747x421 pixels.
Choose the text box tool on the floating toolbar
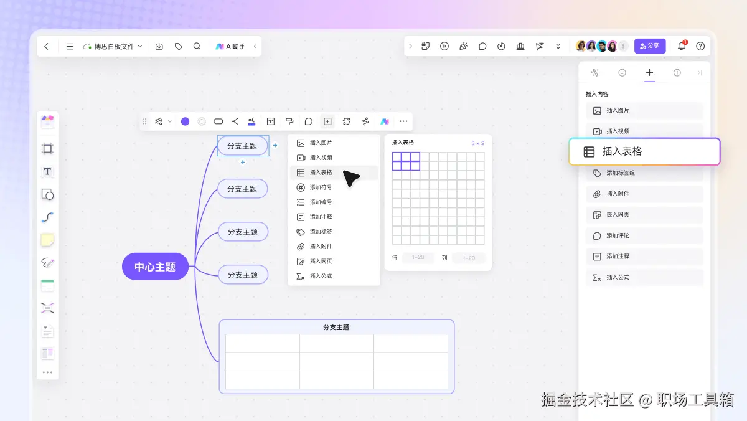[270, 121]
